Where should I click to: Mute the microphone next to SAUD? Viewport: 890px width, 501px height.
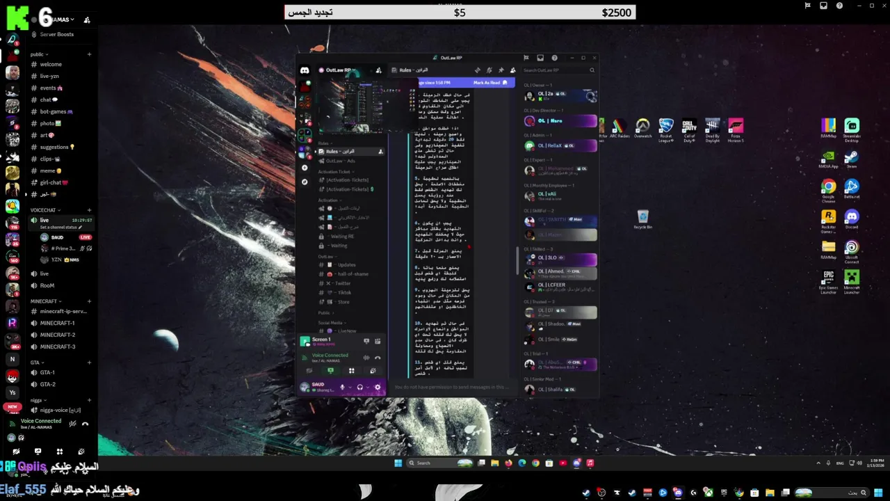(342, 387)
